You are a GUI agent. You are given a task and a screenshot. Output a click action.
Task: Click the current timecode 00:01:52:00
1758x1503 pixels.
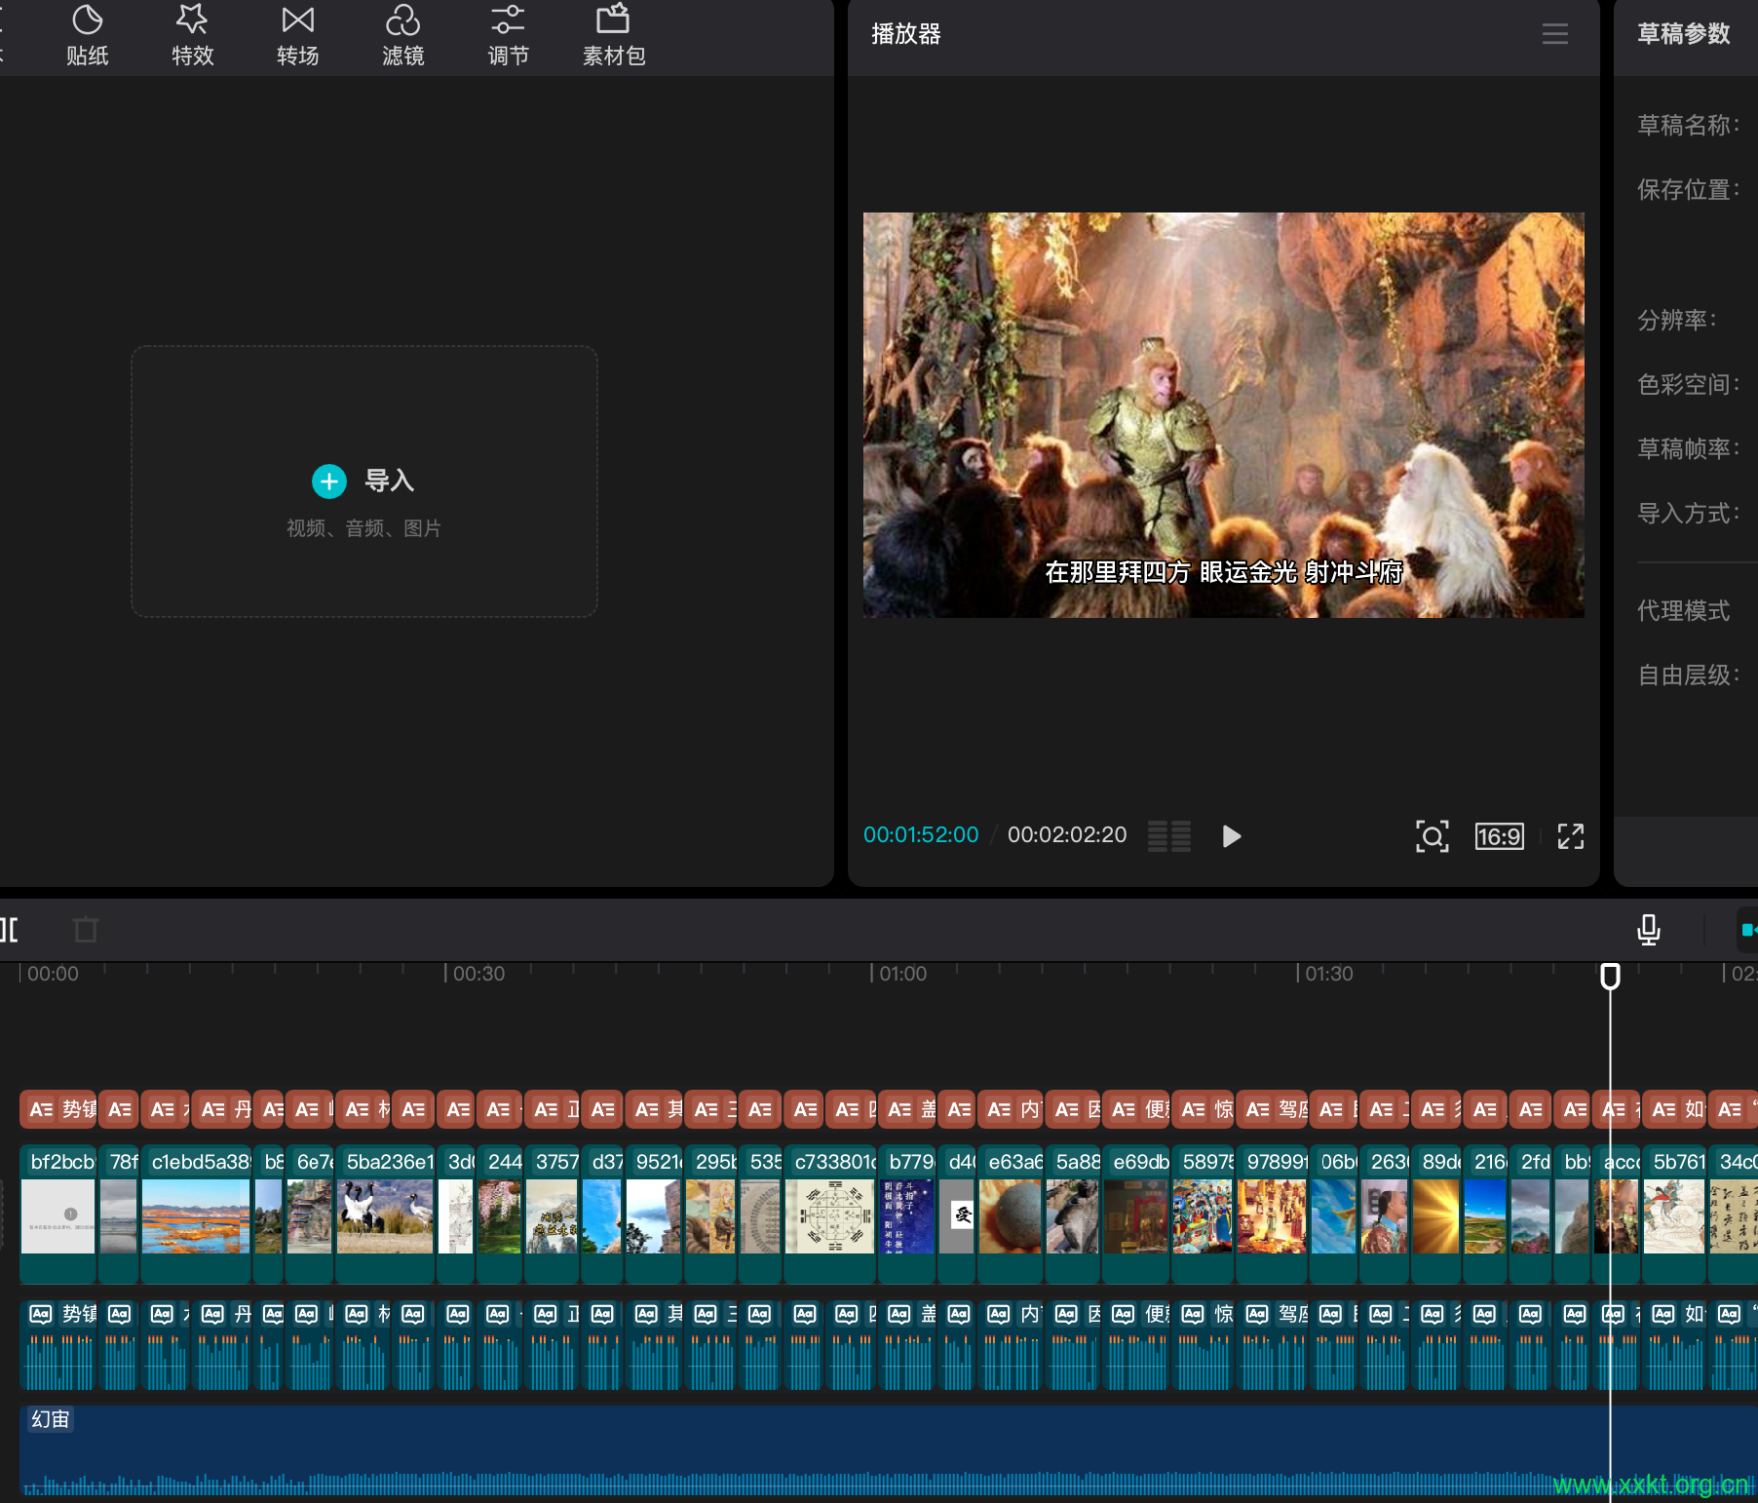pos(921,835)
